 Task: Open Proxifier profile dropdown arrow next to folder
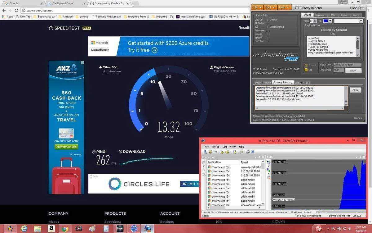tap(231, 152)
